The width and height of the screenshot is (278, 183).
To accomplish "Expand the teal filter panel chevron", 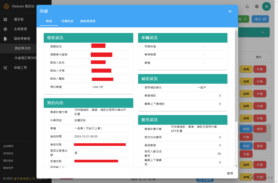I will tap(263, 32).
